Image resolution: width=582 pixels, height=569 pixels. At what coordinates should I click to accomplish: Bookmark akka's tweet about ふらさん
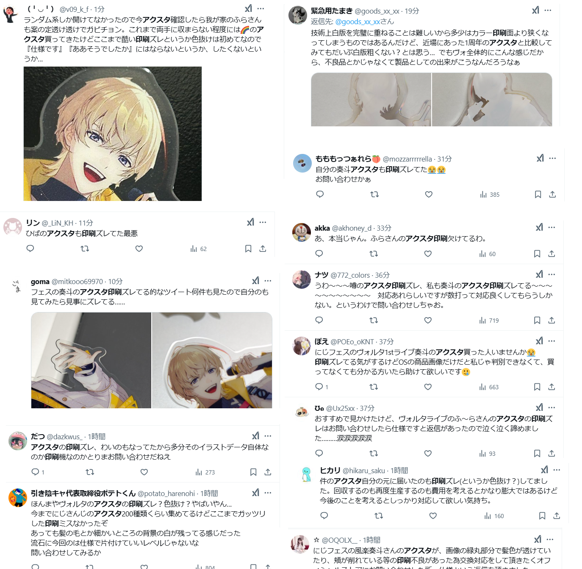pyautogui.click(x=537, y=254)
